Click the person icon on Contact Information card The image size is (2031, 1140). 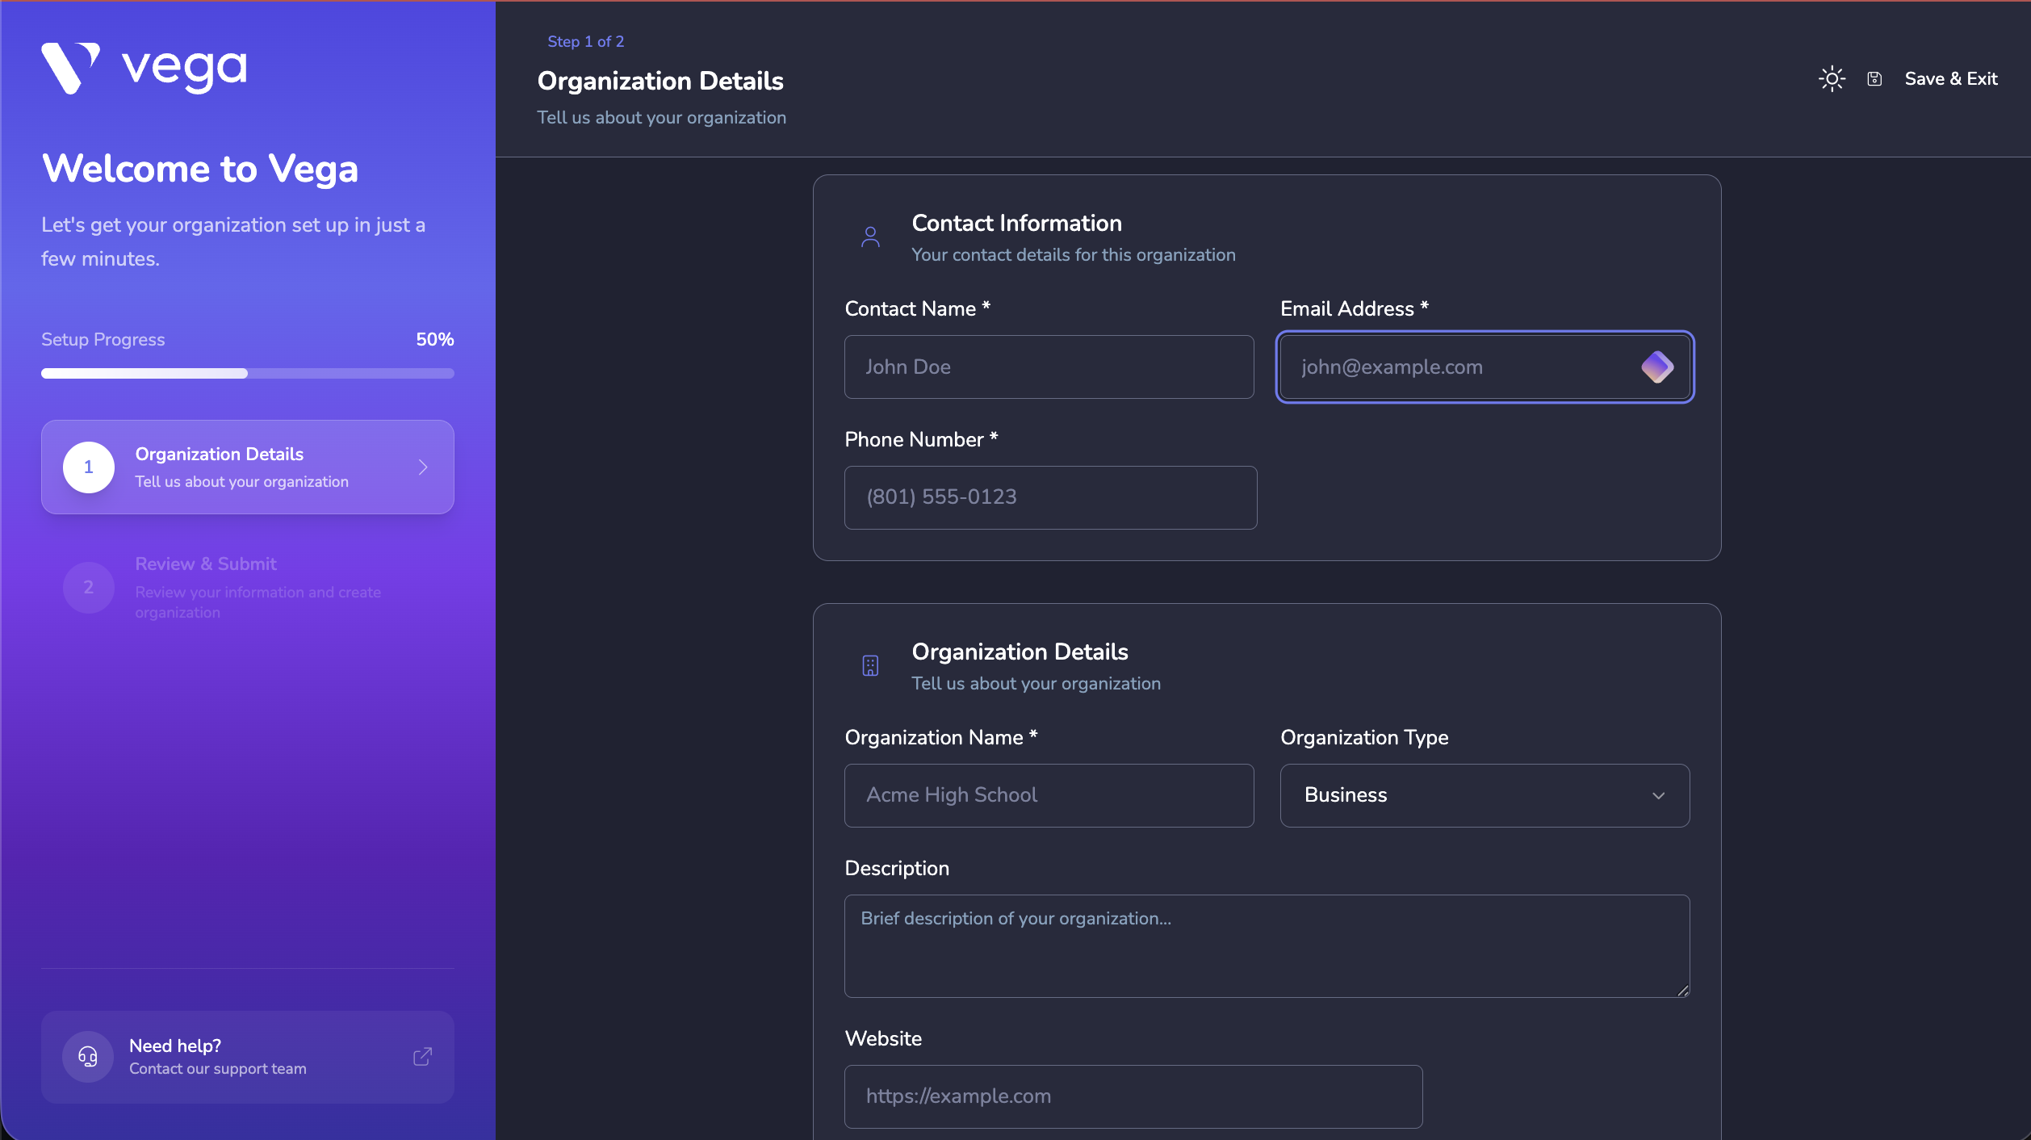tap(870, 237)
